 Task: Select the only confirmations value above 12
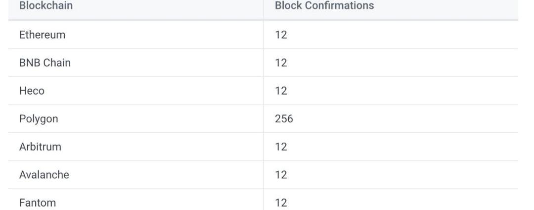click(x=284, y=119)
